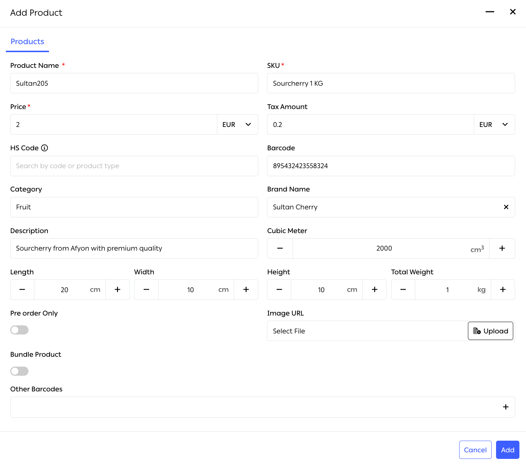
Task: Minimize the Add Product dialog
Action: (490, 12)
